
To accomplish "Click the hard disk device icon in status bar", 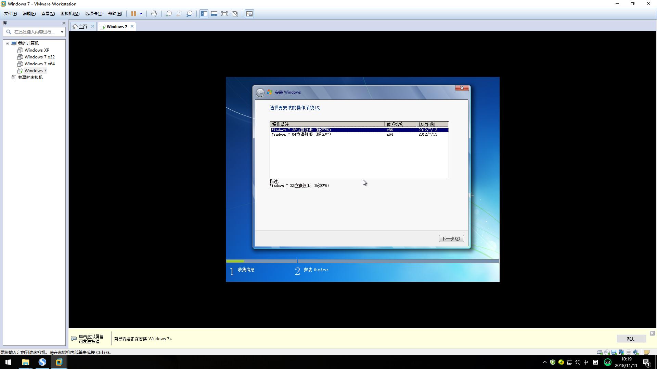I will tap(600, 352).
